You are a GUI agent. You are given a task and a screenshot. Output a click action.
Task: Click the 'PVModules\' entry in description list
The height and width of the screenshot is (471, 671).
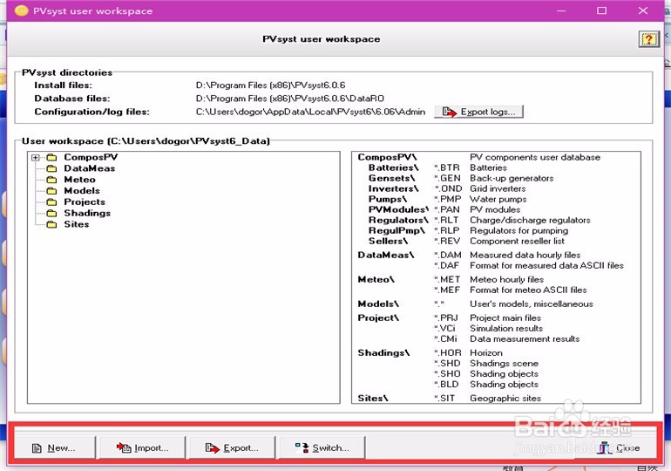(x=398, y=209)
